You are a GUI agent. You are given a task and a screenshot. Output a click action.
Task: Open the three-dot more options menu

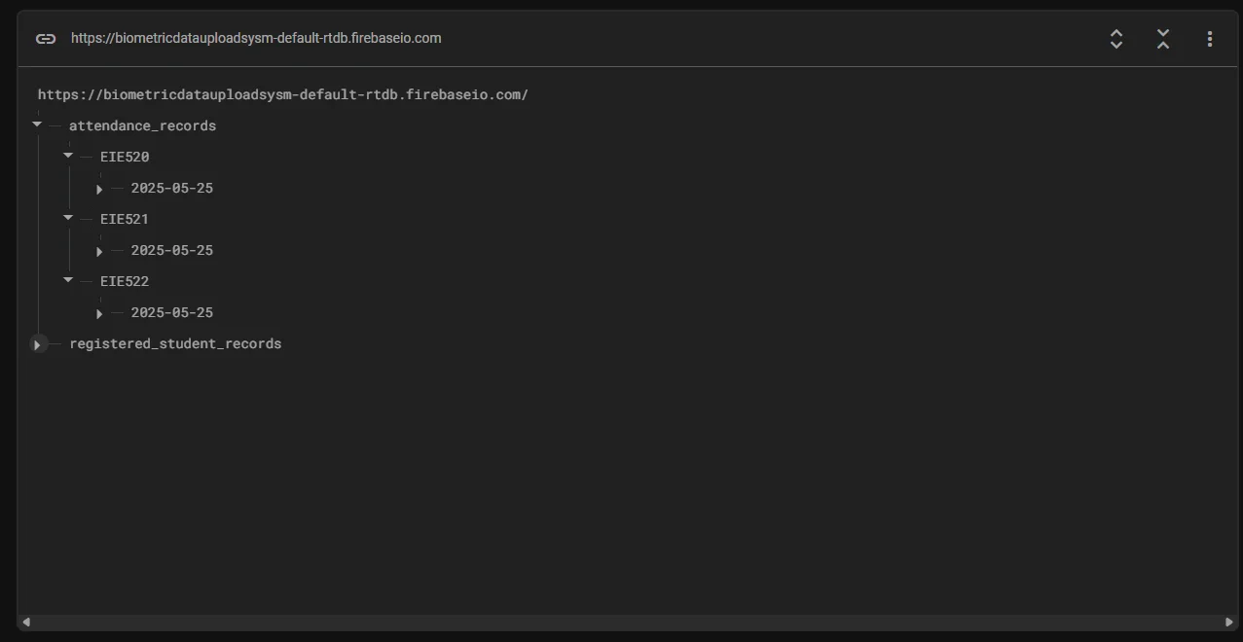(x=1210, y=39)
